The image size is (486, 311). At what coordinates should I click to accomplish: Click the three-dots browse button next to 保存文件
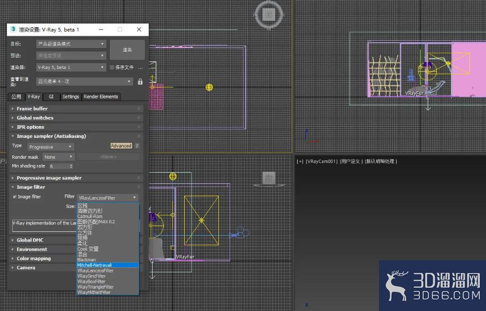[140, 67]
